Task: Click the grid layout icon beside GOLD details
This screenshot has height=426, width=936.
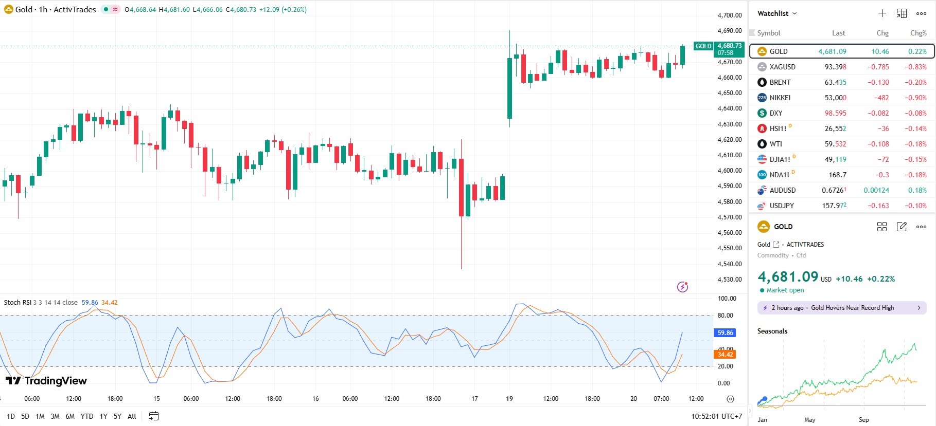Action: pos(882,227)
